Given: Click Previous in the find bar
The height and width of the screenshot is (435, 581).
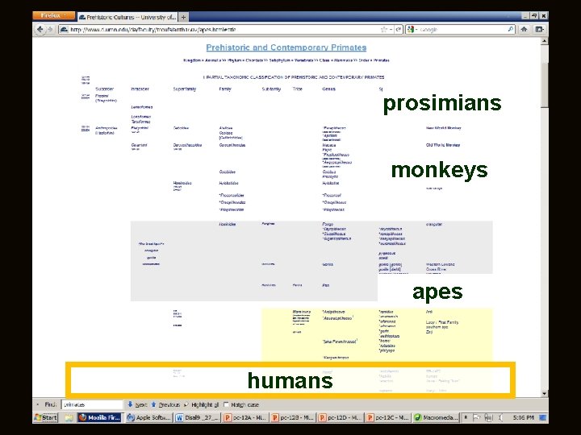Looking at the screenshot, I should tap(165, 404).
